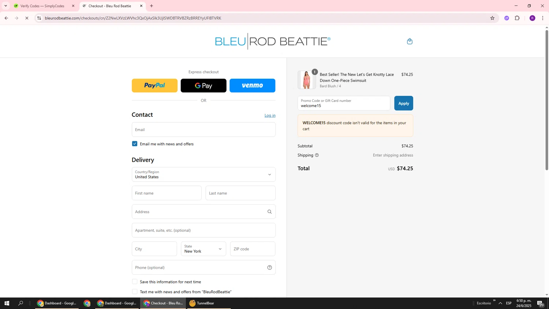
Task: Open the shopping bag cart icon
Action: tap(410, 41)
